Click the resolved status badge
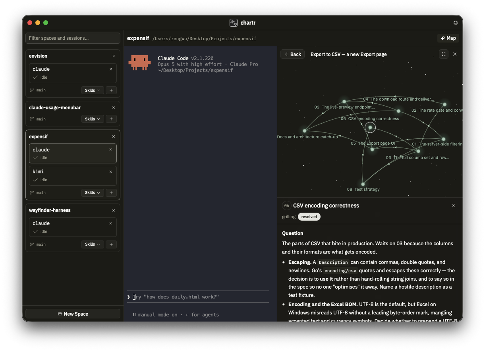 [x=309, y=217]
